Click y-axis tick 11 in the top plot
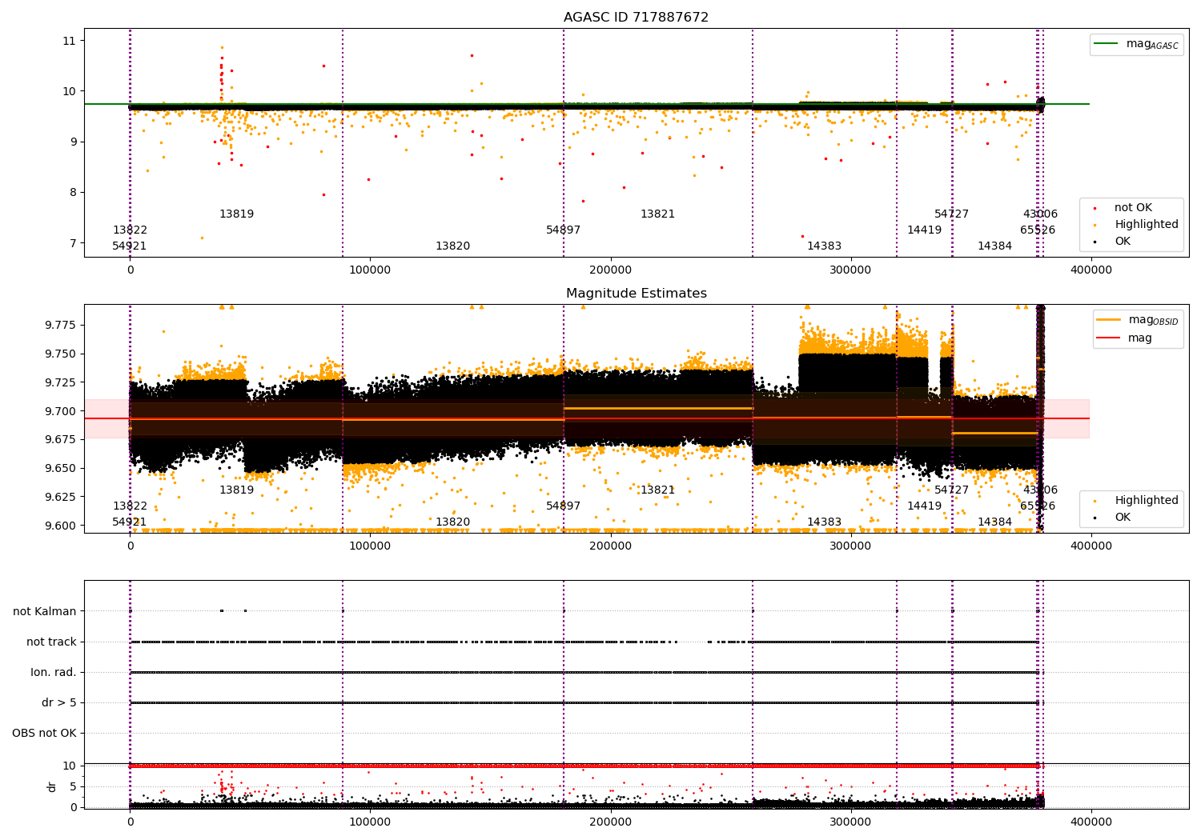This screenshot has width=1201, height=840. click(69, 41)
